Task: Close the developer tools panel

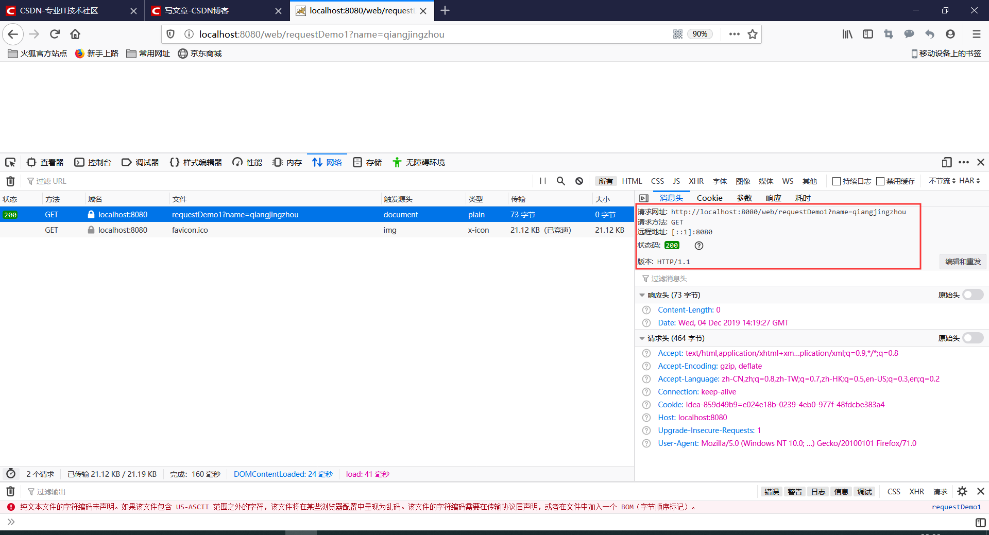Action: click(981, 162)
